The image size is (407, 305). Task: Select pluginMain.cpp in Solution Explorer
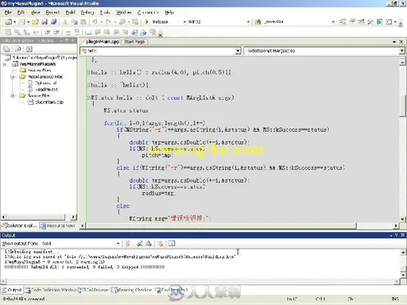(x=49, y=102)
